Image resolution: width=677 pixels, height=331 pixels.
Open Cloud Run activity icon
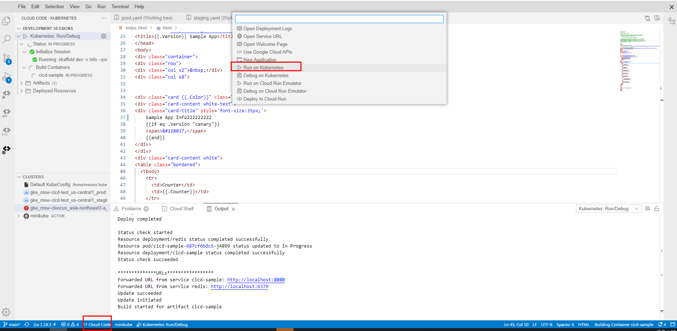click(6, 94)
